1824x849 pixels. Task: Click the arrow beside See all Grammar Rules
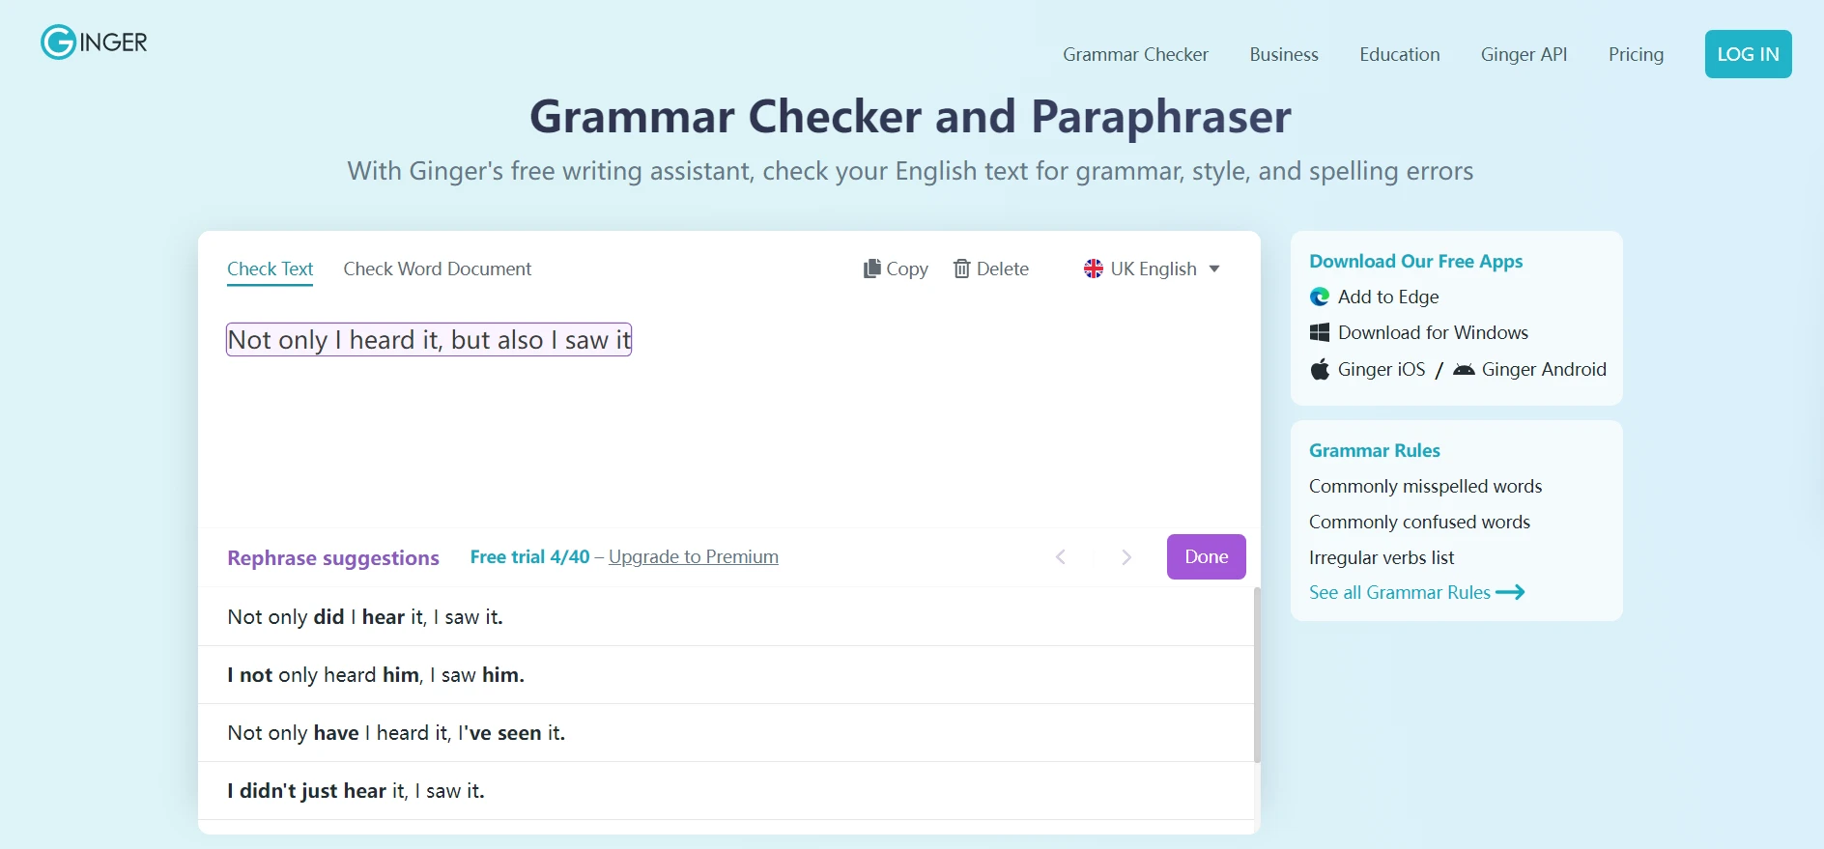click(1510, 592)
